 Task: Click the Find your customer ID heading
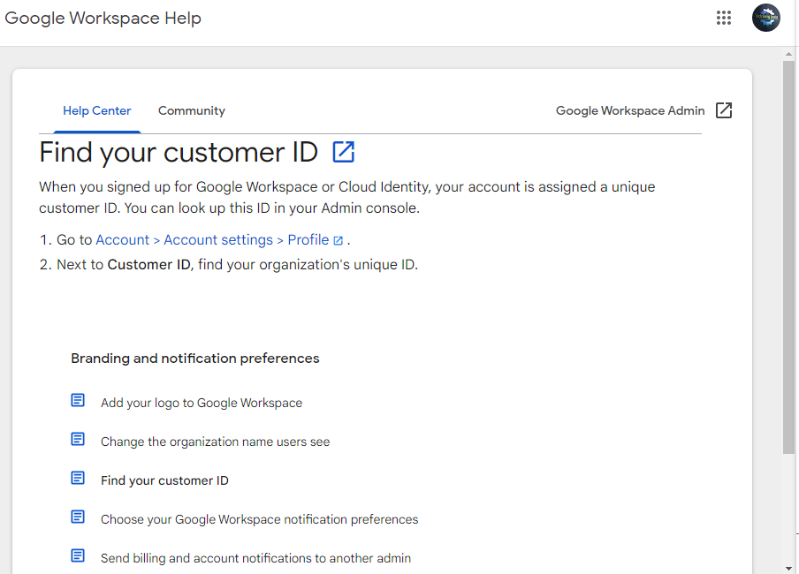click(179, 152)
